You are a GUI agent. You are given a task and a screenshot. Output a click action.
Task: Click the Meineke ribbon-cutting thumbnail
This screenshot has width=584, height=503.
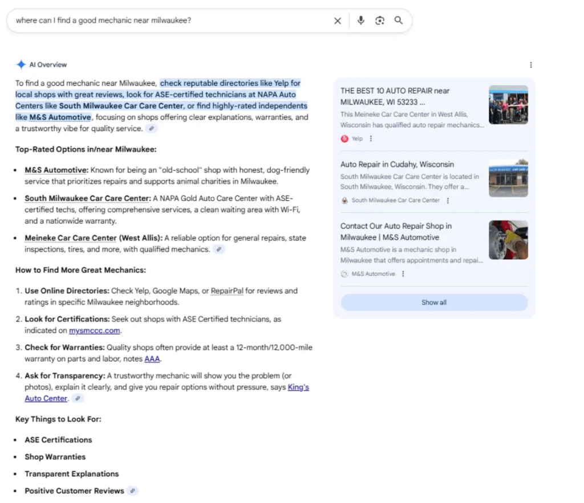[x=508, y=104]
